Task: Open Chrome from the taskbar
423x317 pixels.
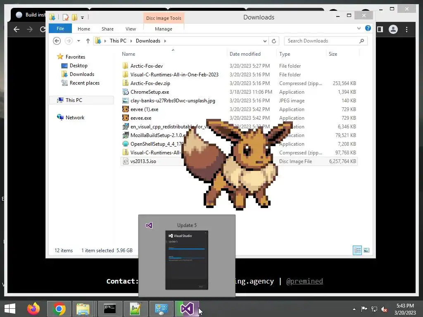Action: click(x=59, y=309)
